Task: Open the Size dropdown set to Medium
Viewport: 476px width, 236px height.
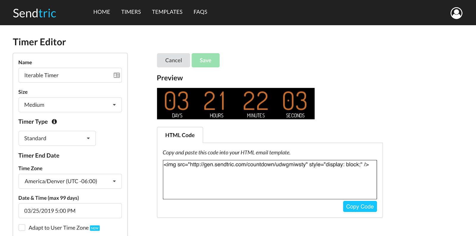Action: click(x=70, y=105)
